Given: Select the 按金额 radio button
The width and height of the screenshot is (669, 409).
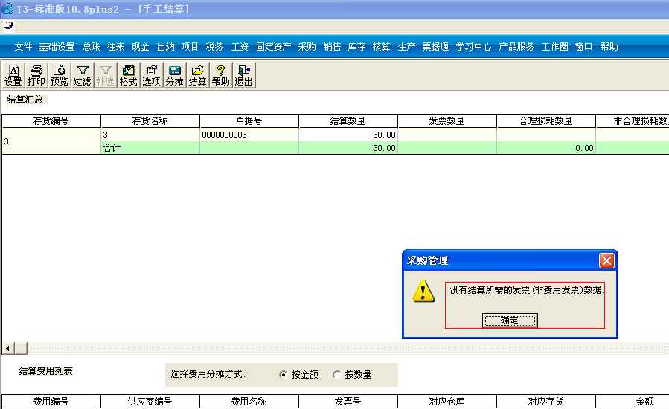Looking at the screenshot, I should (283, 375).
